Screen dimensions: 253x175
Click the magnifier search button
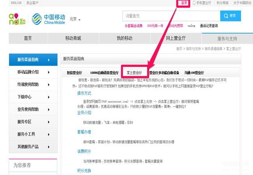pyautogui.click(x=230, y=16)
